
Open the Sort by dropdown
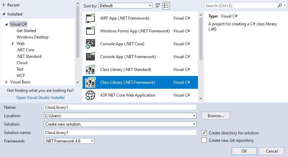[x=125, y=6]
